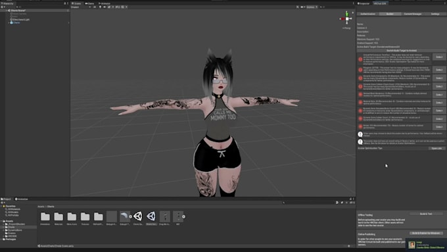This screenshot has width=447, height=252.
Task: Toggle scene lighting bulb icon
Action: (x=100, y=7)
